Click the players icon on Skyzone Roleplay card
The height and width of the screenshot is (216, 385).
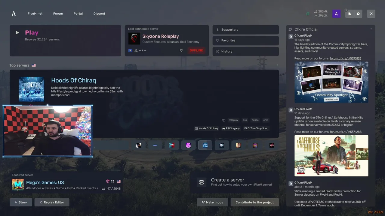[136, 50]
